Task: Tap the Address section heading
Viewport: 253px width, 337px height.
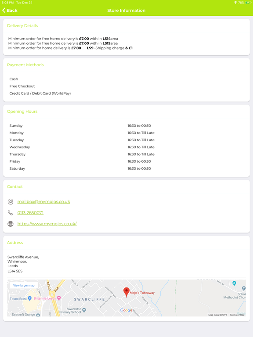Action: (x=15, y=242)
